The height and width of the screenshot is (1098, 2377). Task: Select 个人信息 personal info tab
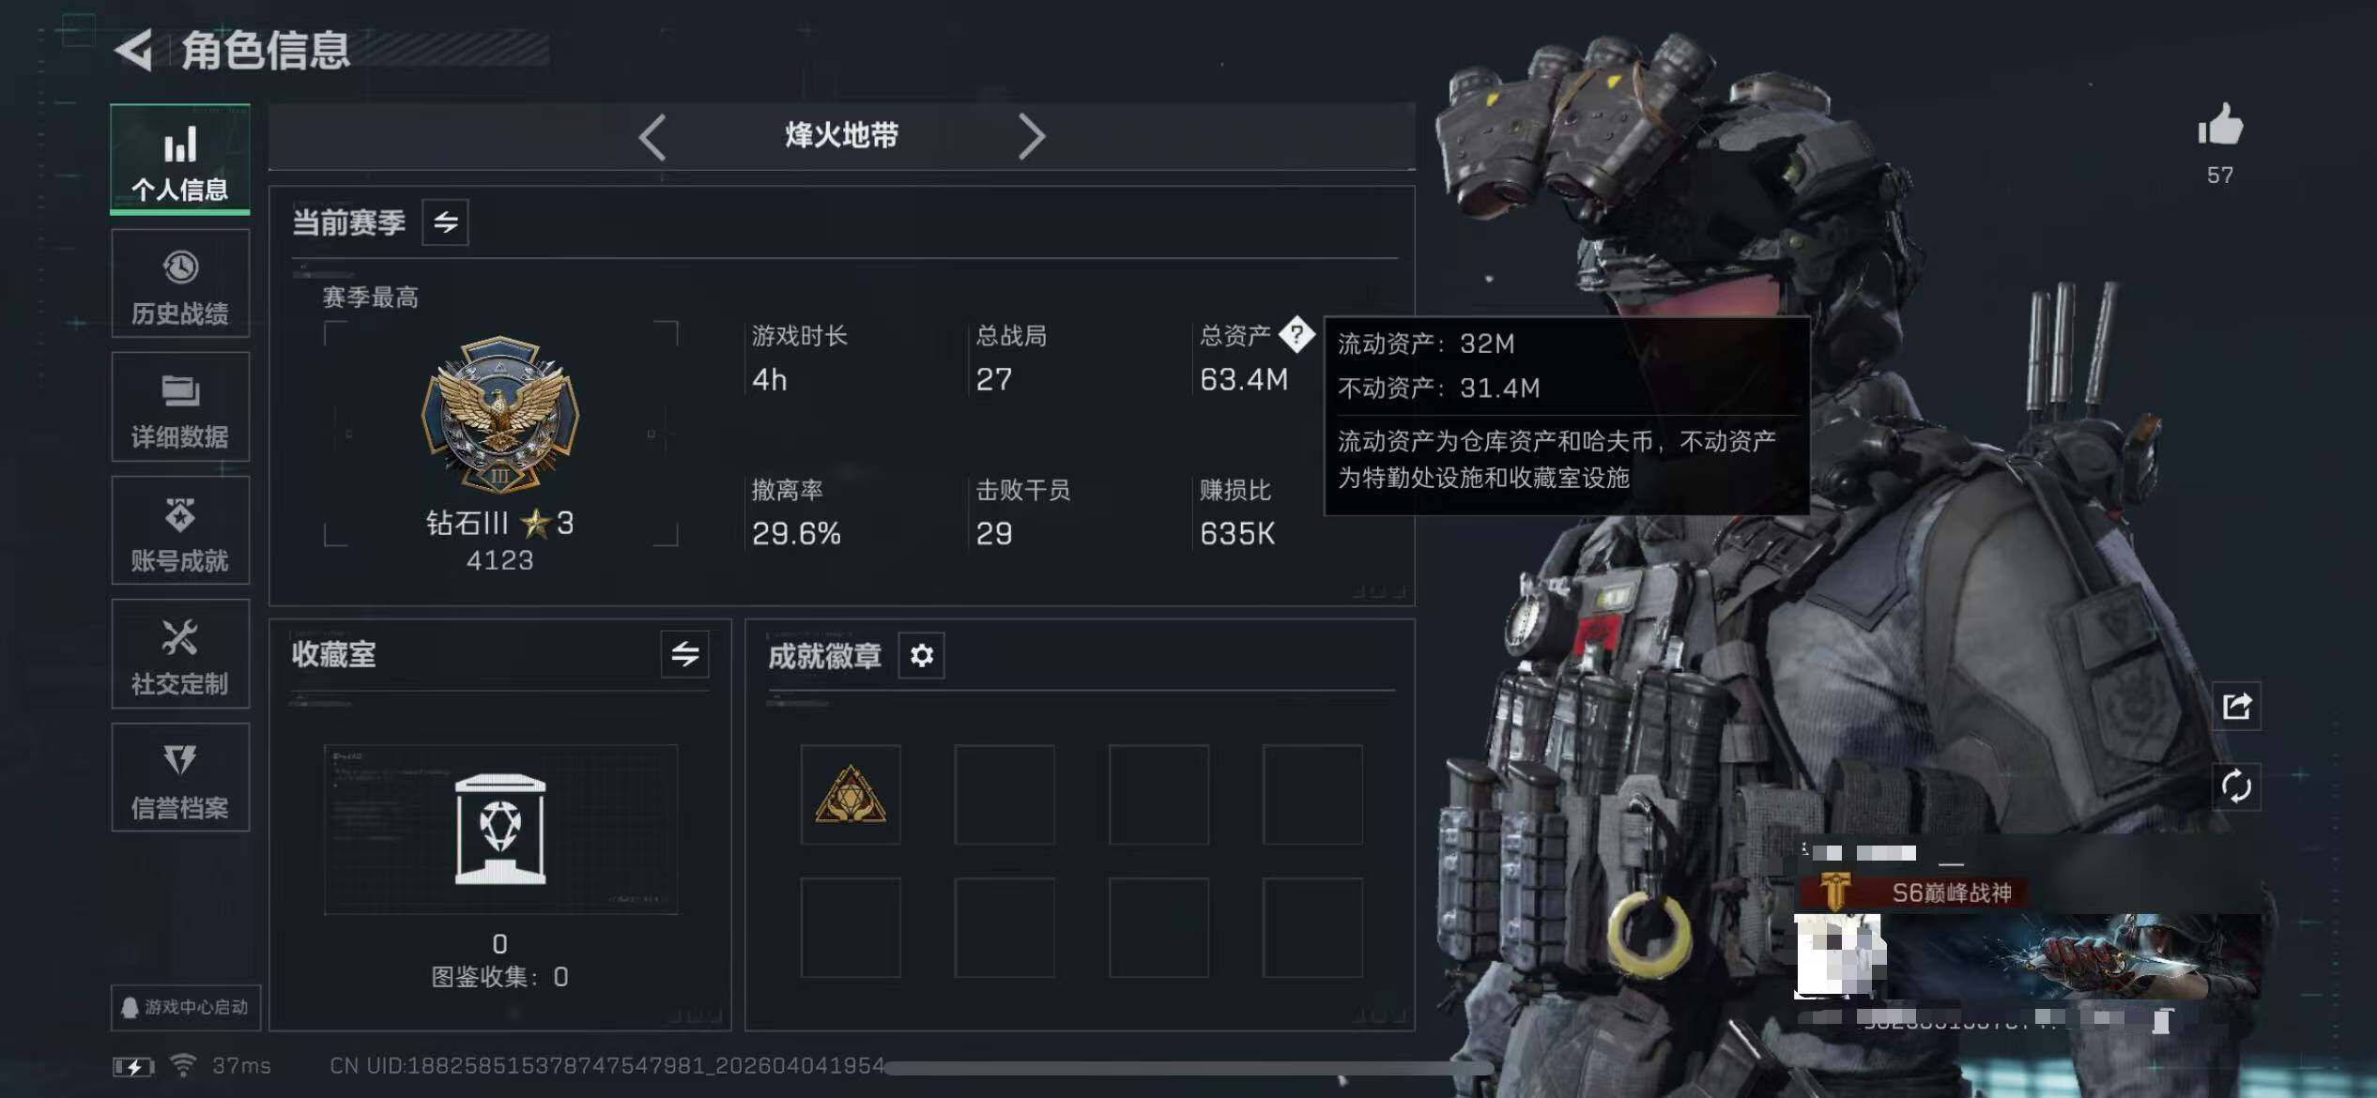180,160
